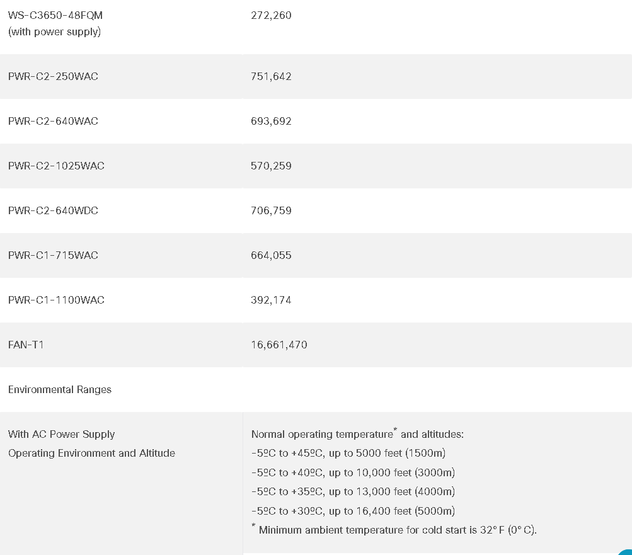Select the PWR-C1-1100WAC row label
This screenshot has width=632, height=555.
(56, 300)
